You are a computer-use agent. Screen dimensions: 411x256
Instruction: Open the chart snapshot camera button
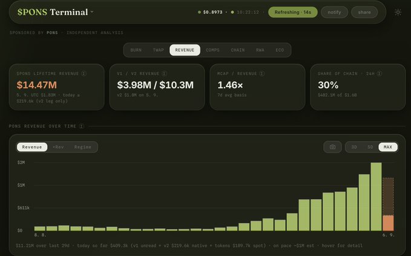pos(332,147)
